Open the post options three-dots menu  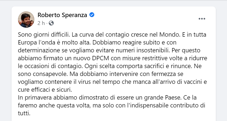(202, 19)
